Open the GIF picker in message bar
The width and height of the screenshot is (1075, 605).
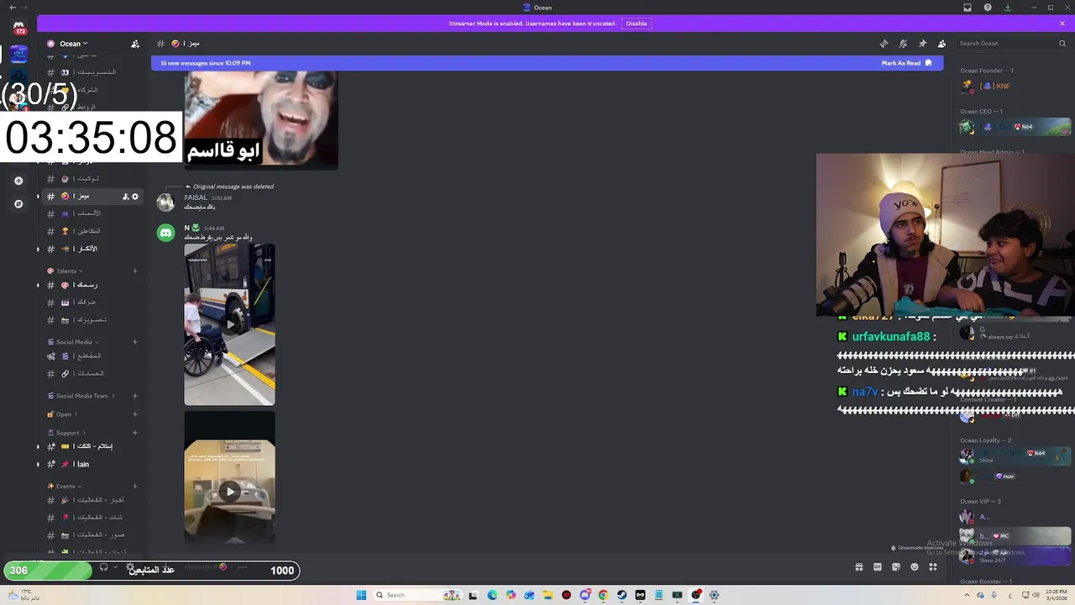click(x=878, y=567)
